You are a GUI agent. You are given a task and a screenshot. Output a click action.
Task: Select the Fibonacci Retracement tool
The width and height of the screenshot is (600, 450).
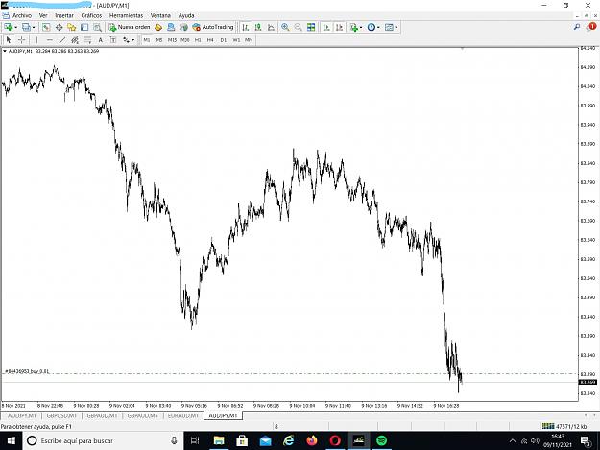[x=87, y=39]
